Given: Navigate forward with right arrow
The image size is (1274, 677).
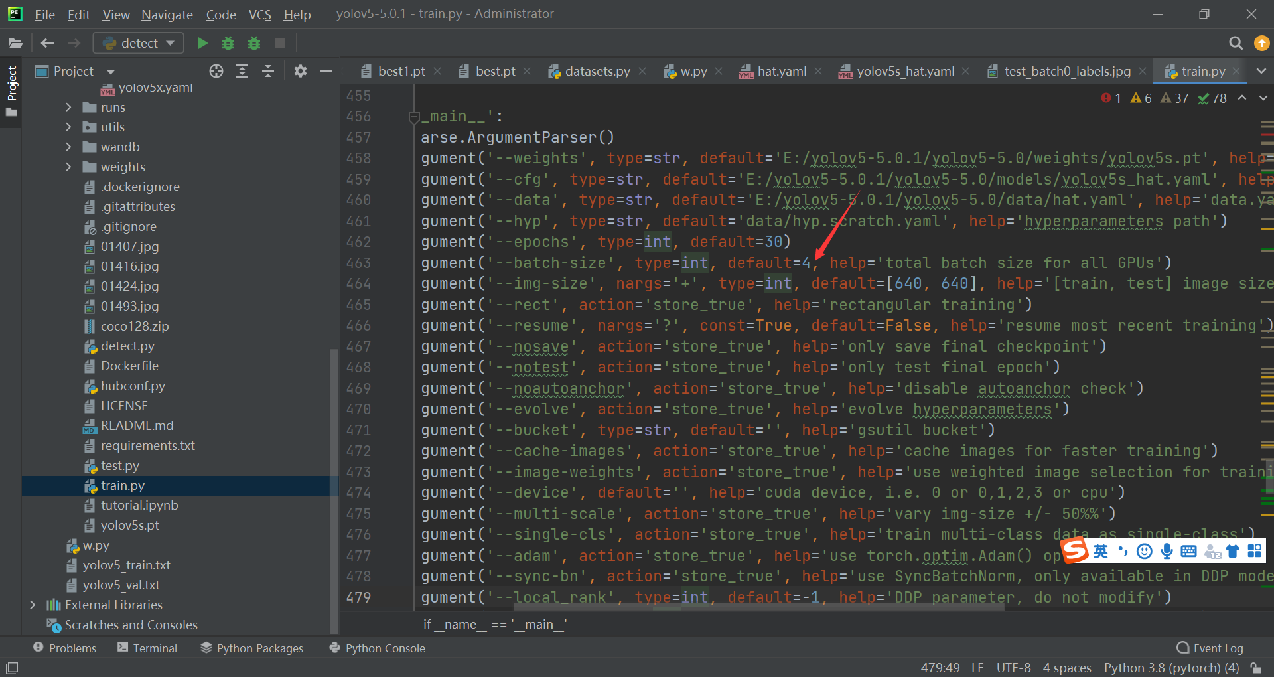Looking at the screenshot, I should (x=74, y=43).
